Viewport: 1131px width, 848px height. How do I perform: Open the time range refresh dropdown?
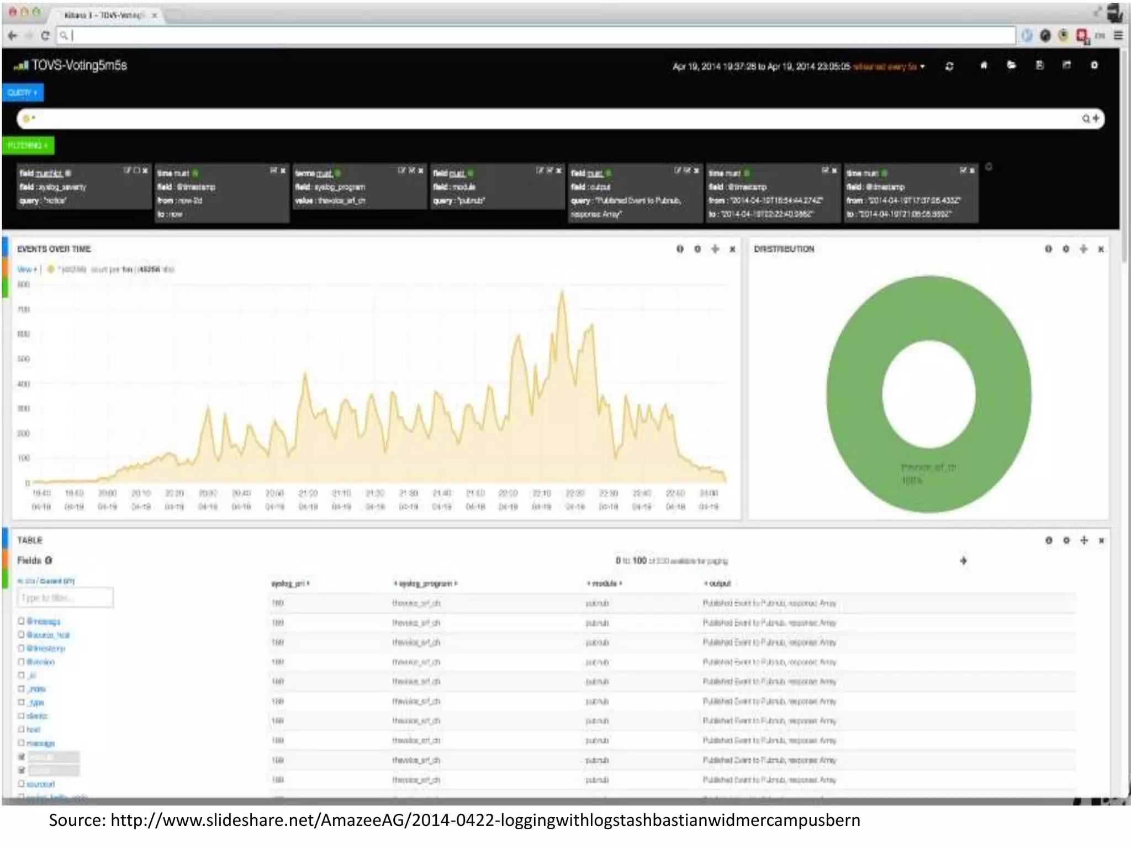(922, 67)
